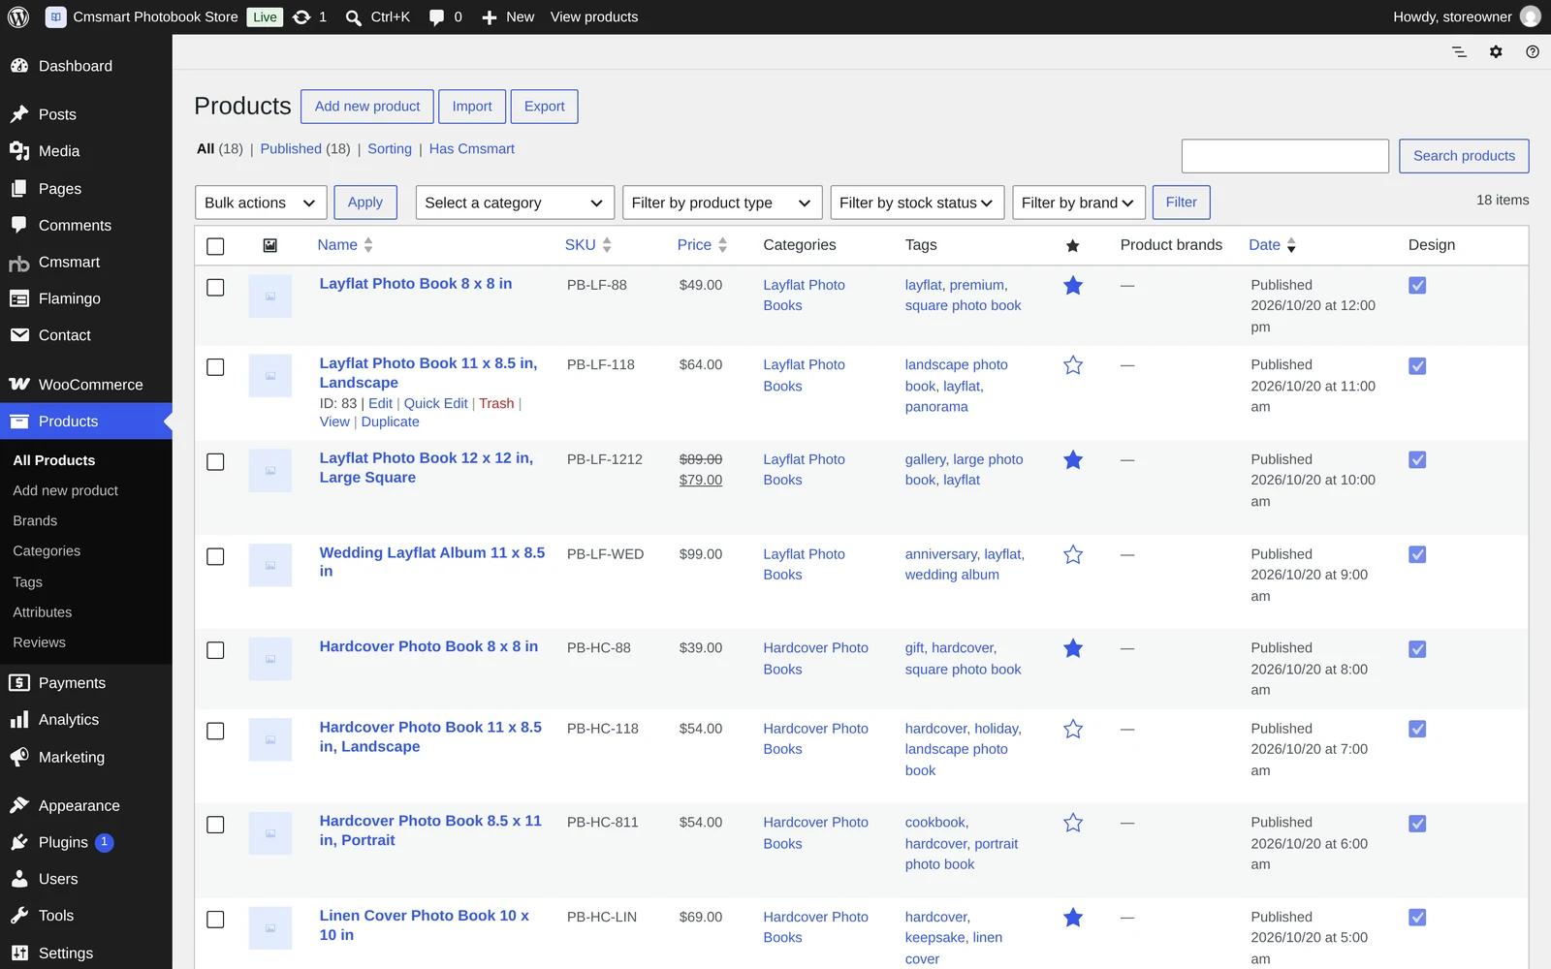Screen dimensions: 1551x969
Task: Click the '$79.00' sale price text
Action: [701, 481]
